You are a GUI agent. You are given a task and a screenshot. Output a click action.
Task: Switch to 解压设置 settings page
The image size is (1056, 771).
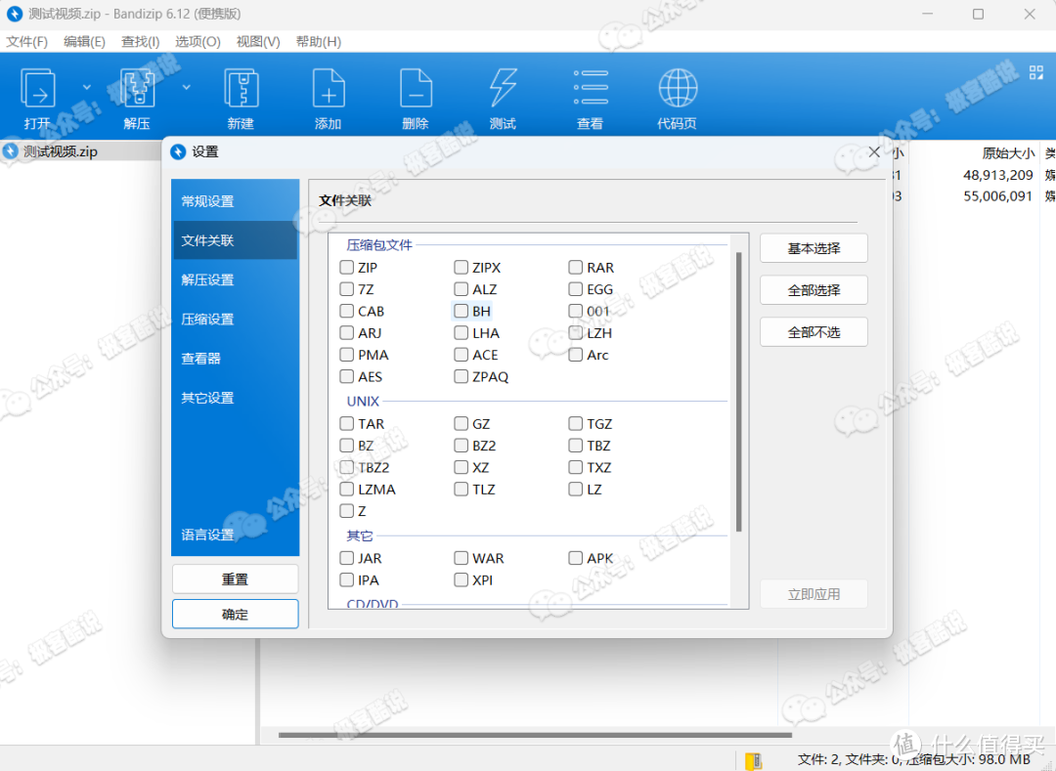235,279
